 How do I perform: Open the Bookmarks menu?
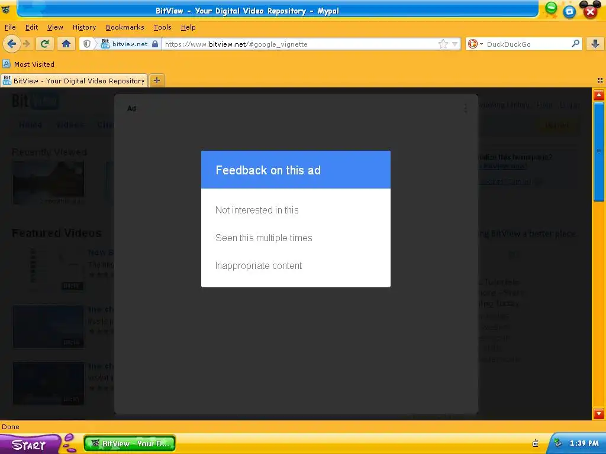(x=125, y=27)
